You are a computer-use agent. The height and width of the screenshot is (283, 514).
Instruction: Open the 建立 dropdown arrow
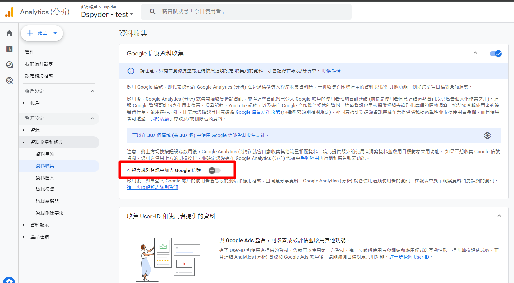tap(55, 33)
